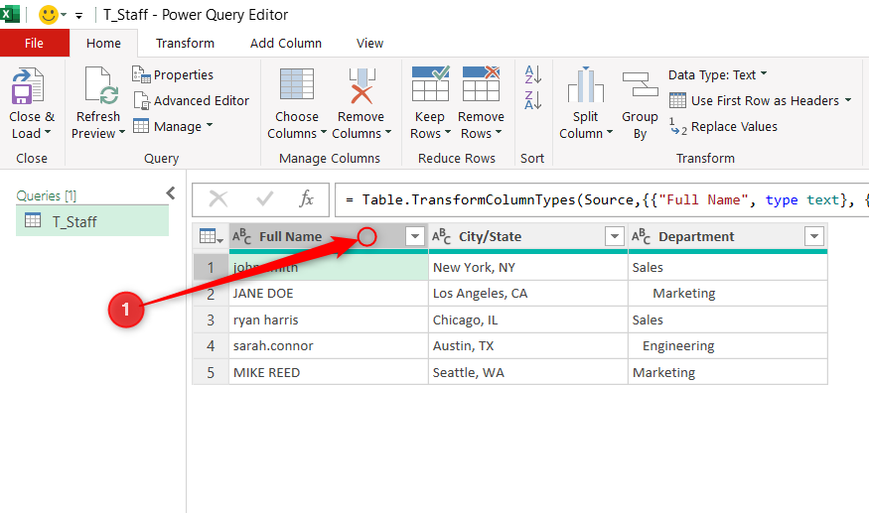Click the sarah.connor cell
This screenshot has height=513, width=869.
[329, 346]
